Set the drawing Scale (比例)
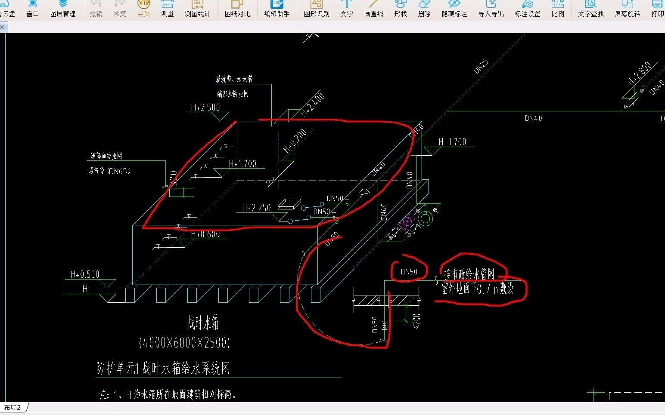665x415 pixels. [558, 9]
